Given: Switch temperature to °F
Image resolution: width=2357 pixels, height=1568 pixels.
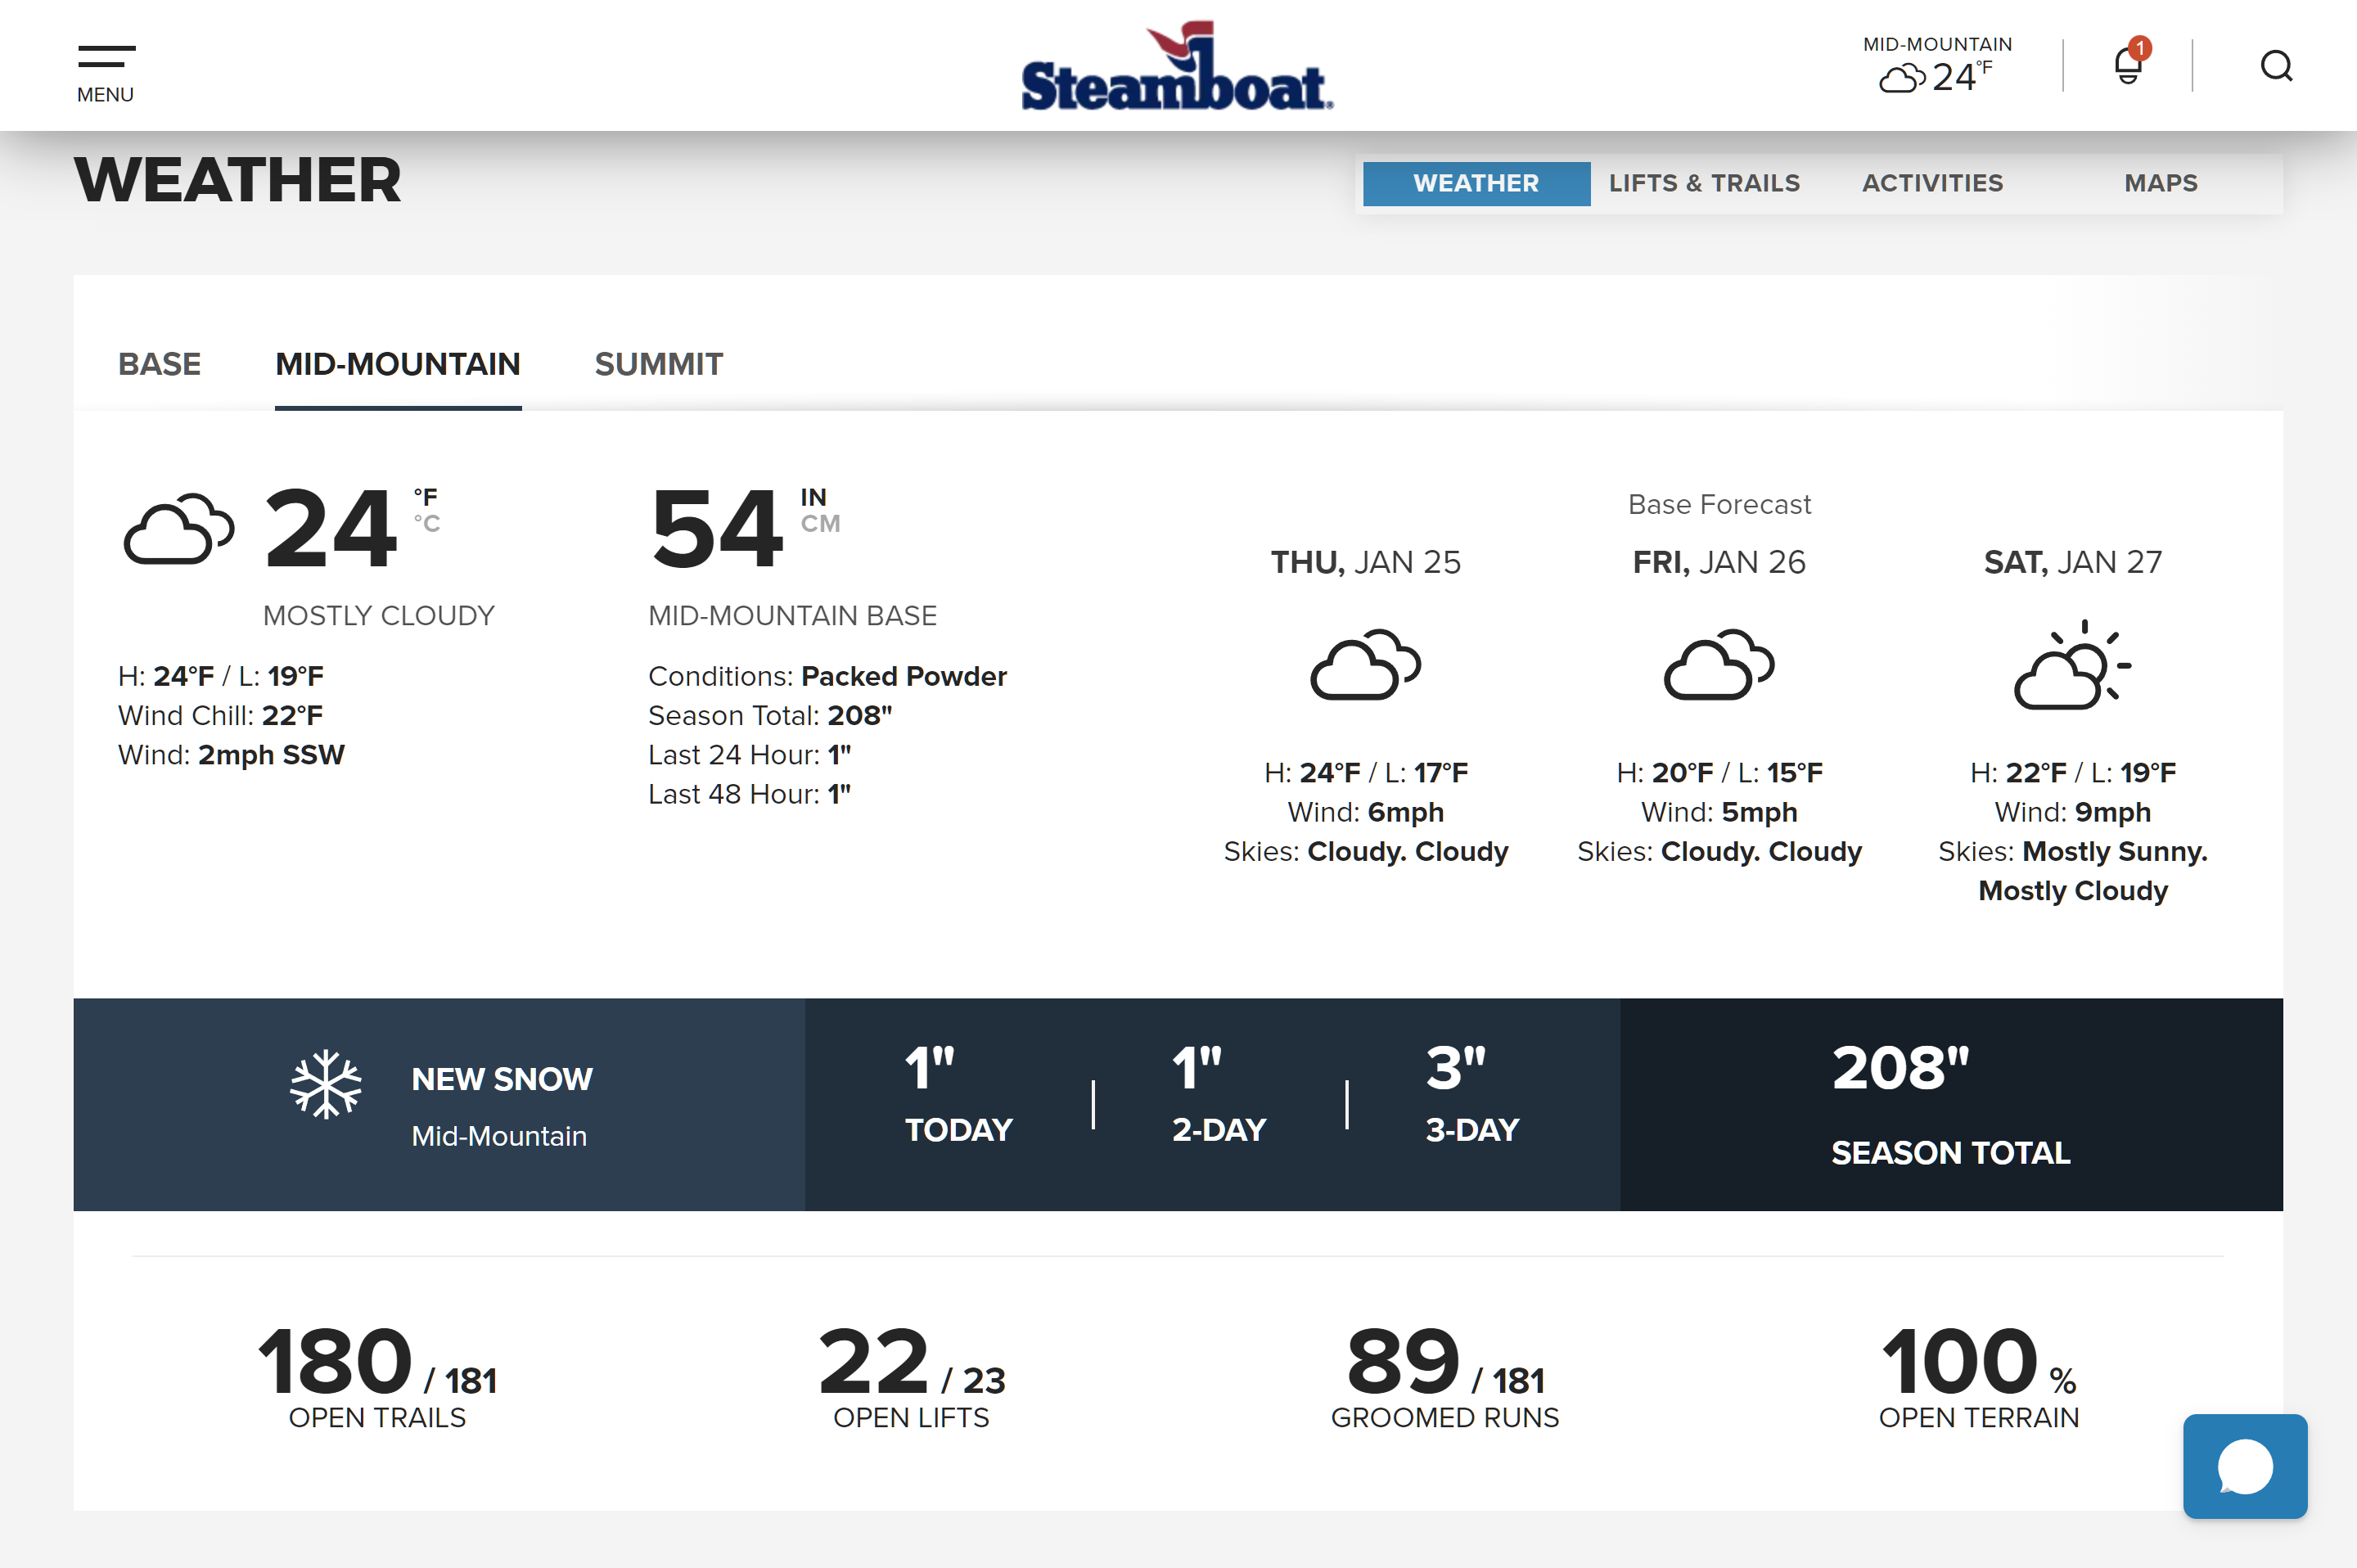Looking at the screenshot, I should 426,497.
